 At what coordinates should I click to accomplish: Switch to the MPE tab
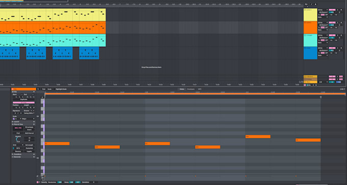pos(200,89)
